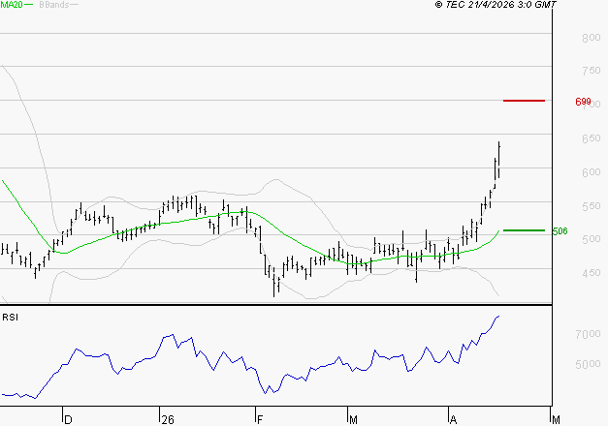Click the RSI line peak at right end
Screen dimensions: 608x426
tap(498, 316)
